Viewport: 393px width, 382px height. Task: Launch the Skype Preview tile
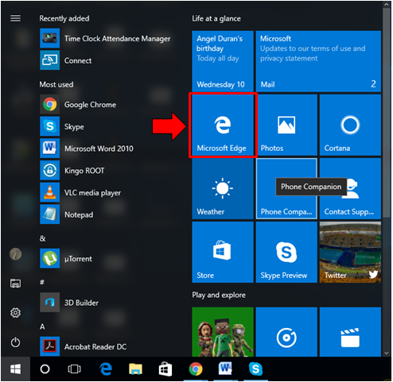(x=286, y=253)
